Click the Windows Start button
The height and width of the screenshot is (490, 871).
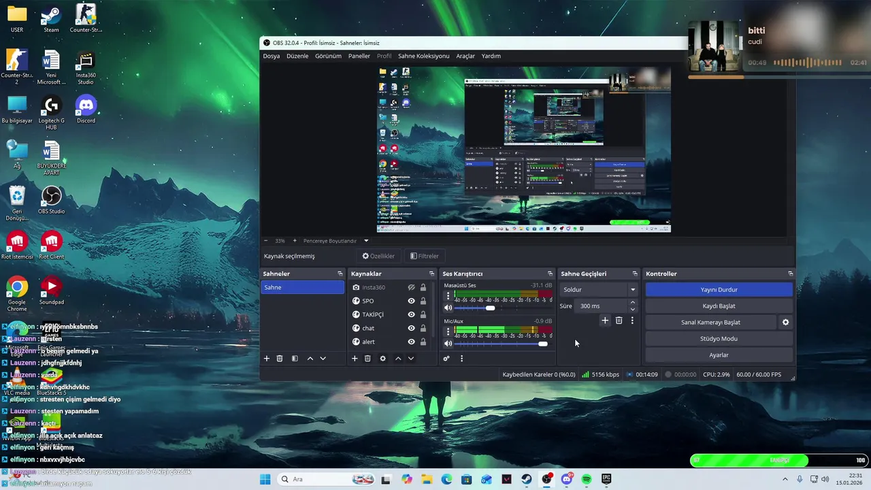tap(265, 479)
